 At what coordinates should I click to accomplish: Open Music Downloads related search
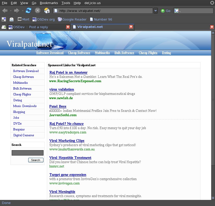(x=25, y=106)
